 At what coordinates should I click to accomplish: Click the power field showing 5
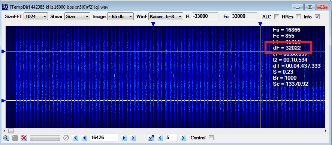click(171, 138)
